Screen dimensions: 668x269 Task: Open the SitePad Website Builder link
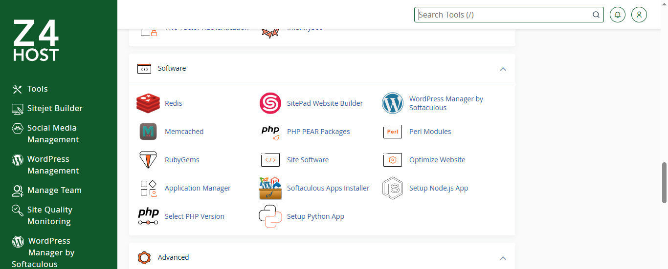325,103
